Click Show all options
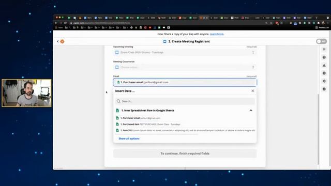Screen dimensions: 331x186 pyautogui.click(x=129, y=138)
